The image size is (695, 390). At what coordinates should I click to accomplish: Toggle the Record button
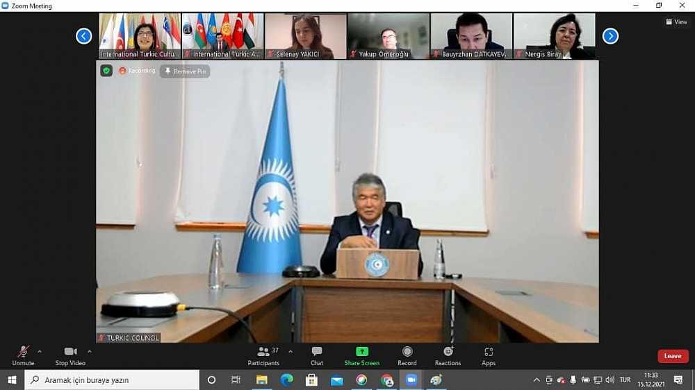click(407, 355)
